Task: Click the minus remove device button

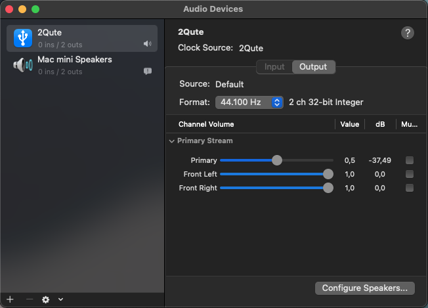Action: [x=30, y=299]
